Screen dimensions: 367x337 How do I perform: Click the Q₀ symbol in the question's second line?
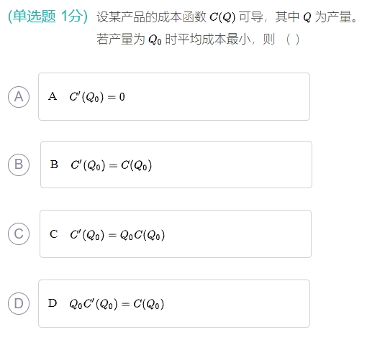click(x=155, y=40)
